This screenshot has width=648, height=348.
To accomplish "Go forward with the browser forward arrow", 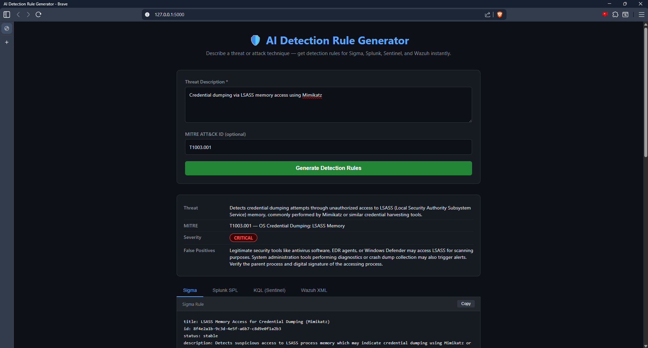I will (28, 15).
